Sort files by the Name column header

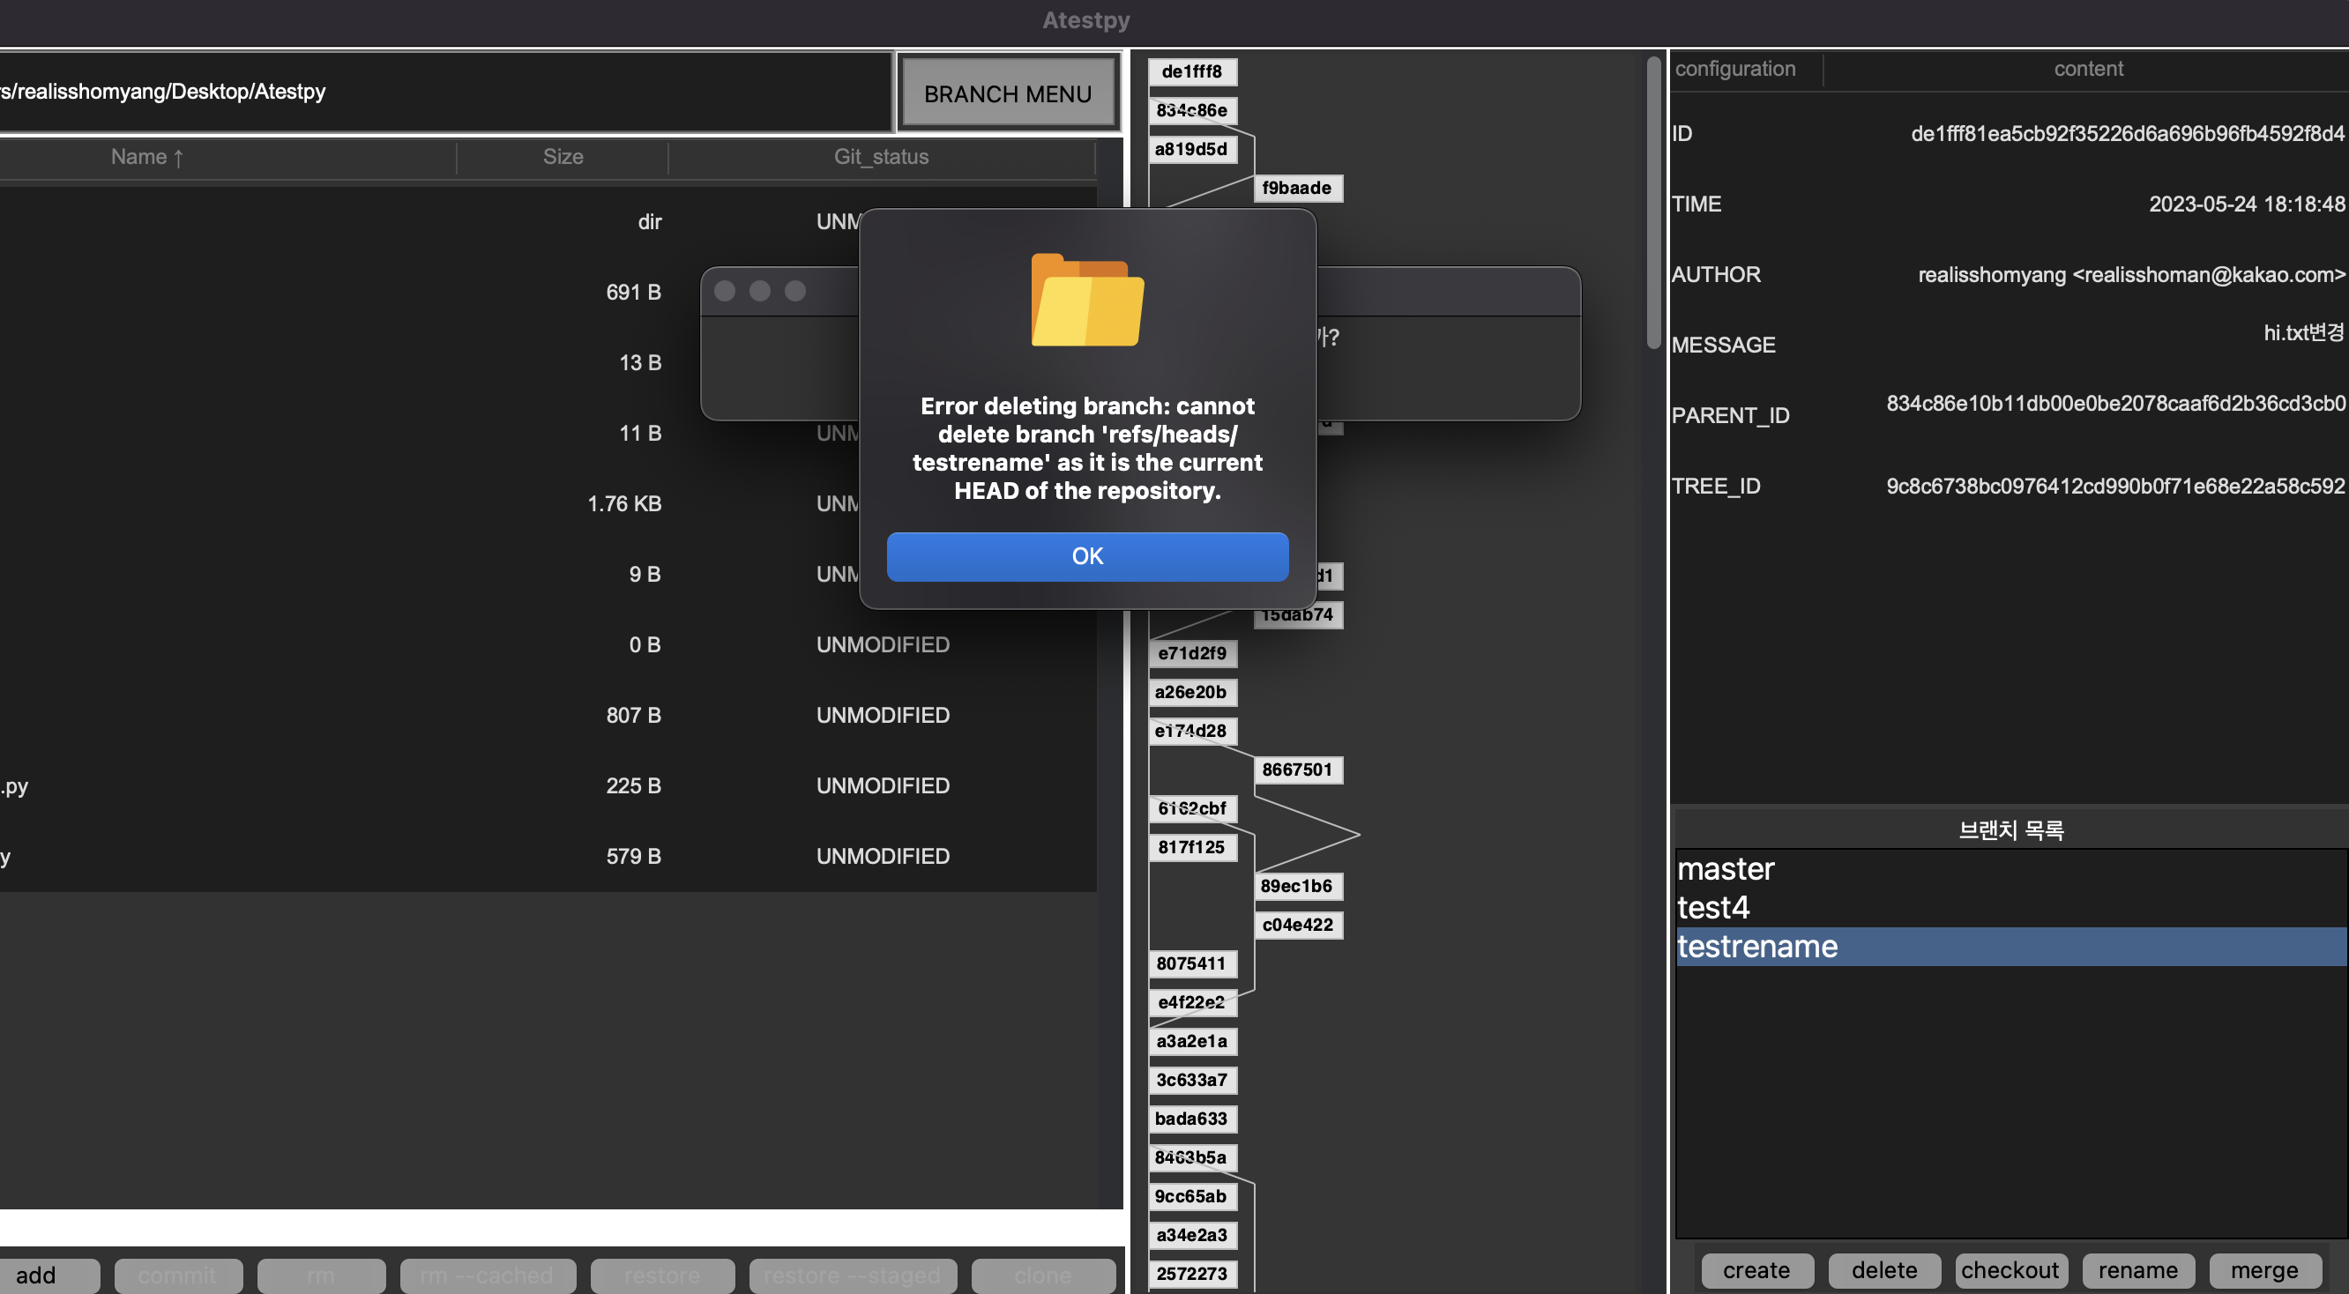coord(145,157)
